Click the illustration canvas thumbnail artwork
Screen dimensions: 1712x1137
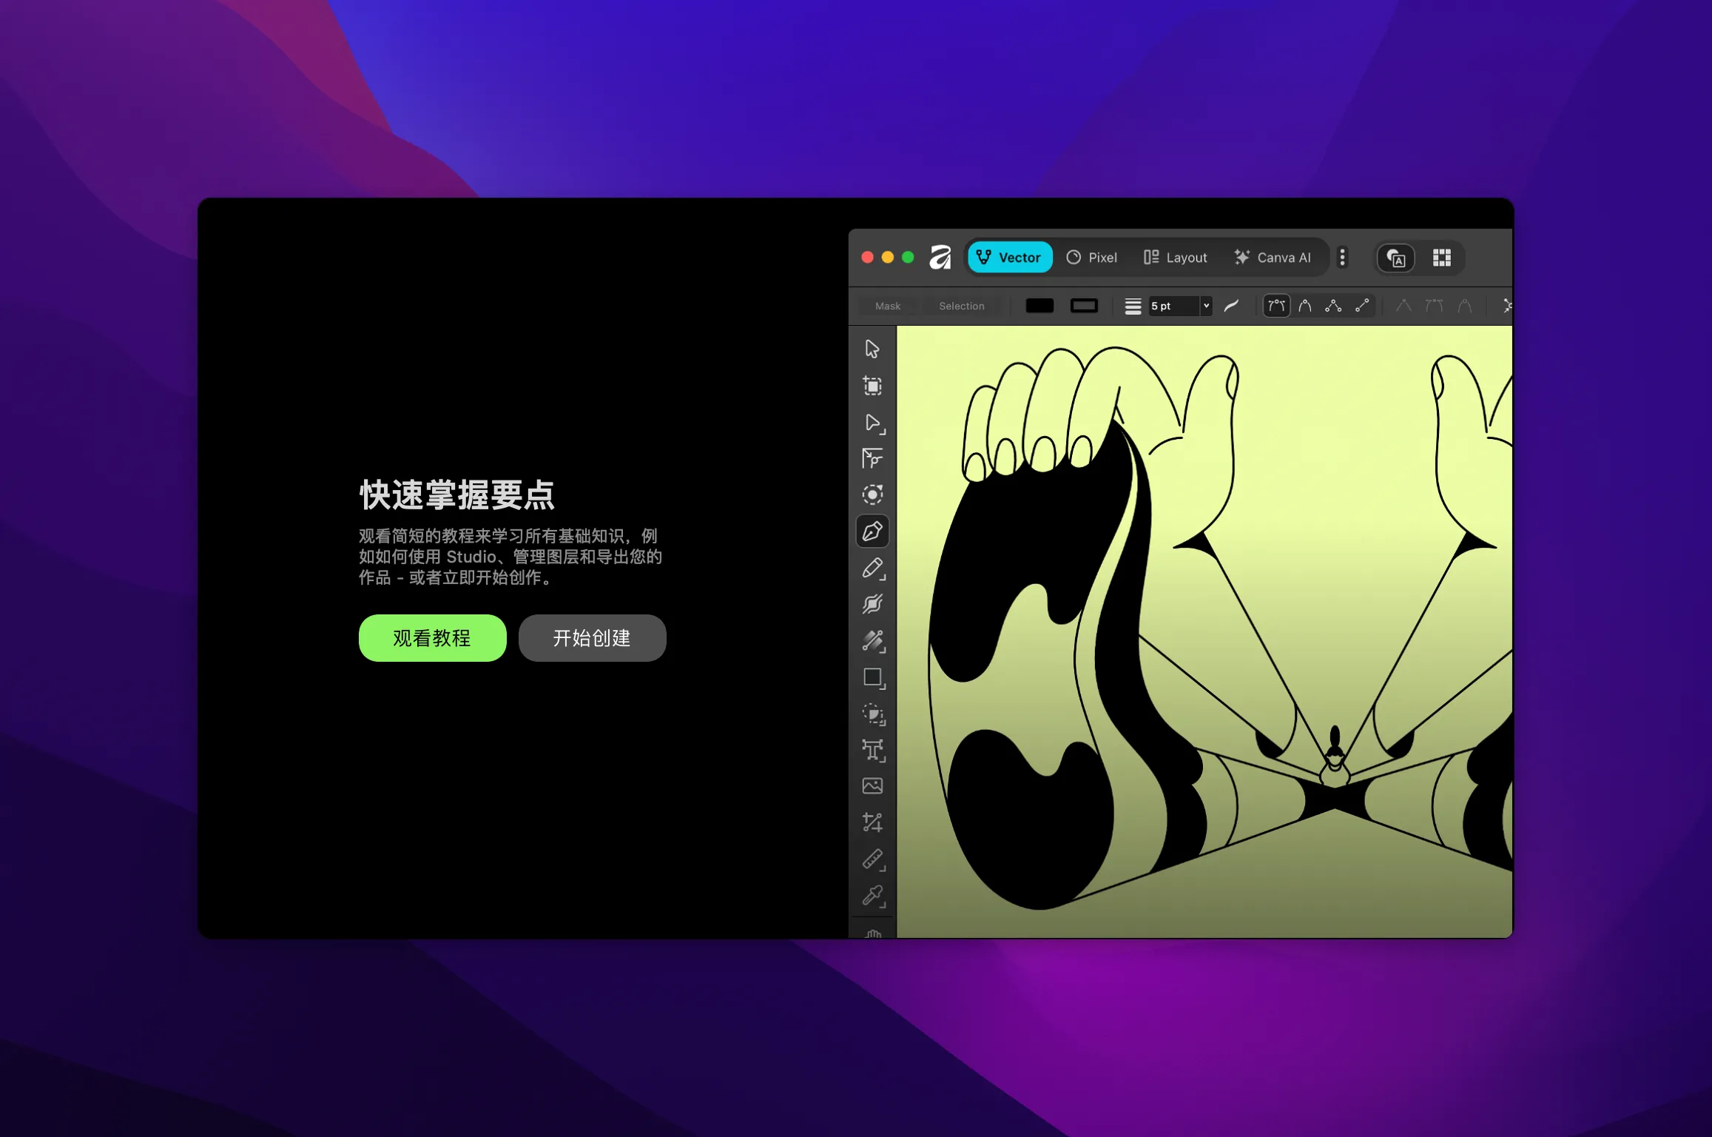click(x=1204, y=631)
